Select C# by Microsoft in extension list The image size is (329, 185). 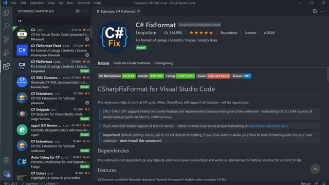(x=52, y=34)
